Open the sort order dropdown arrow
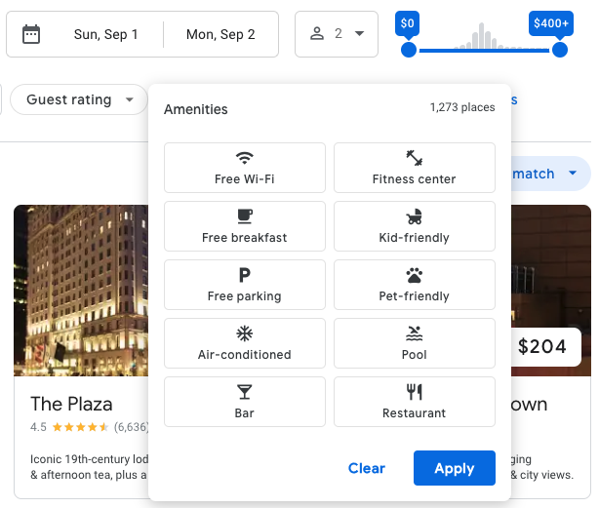This screenshot has height=508, width=599. coord(573,175)
